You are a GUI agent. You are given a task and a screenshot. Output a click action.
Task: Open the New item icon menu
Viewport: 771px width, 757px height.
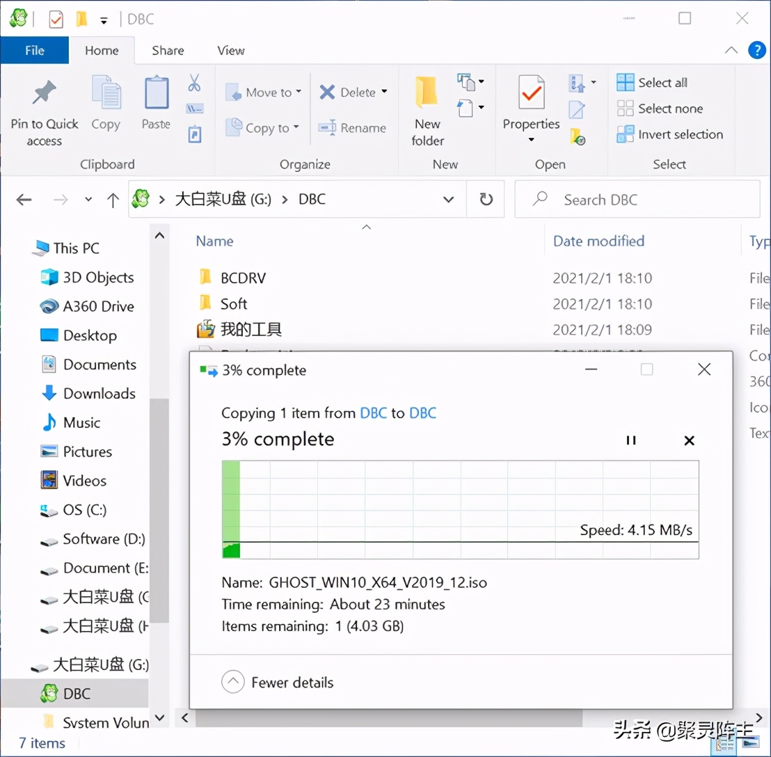coord(470,81)
